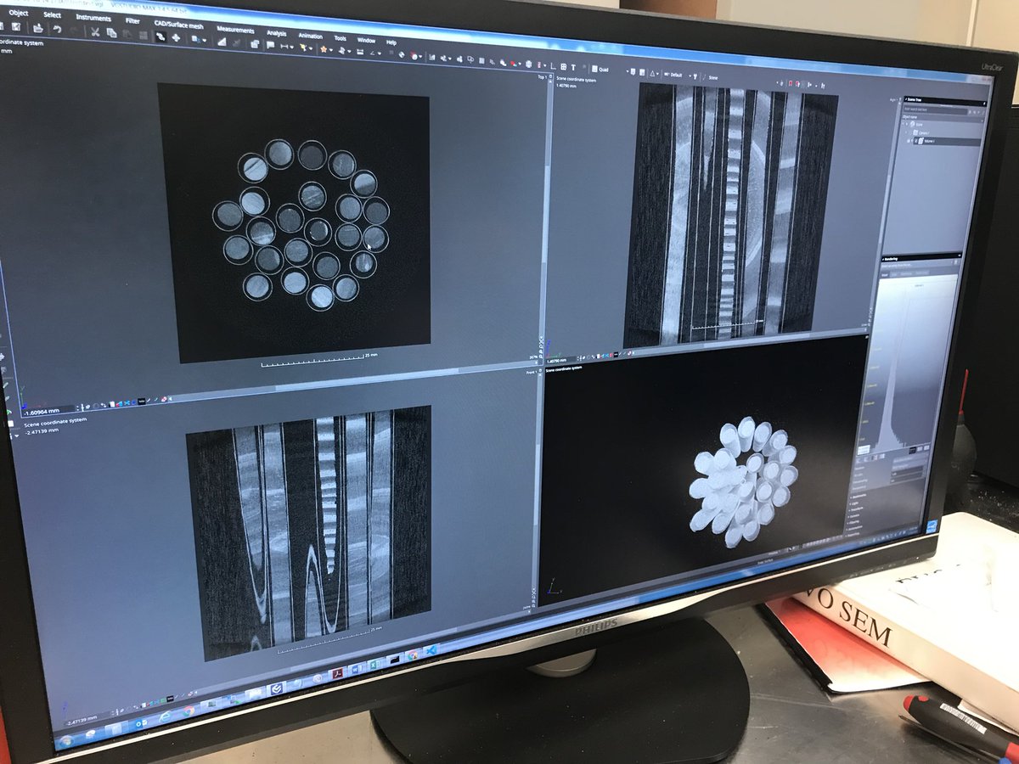Select the Quad window layout button
The width and height of the screenshot is (1019, 764).
coord(600,69)
